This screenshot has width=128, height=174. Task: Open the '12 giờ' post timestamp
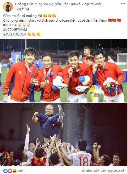click(19, 9)
